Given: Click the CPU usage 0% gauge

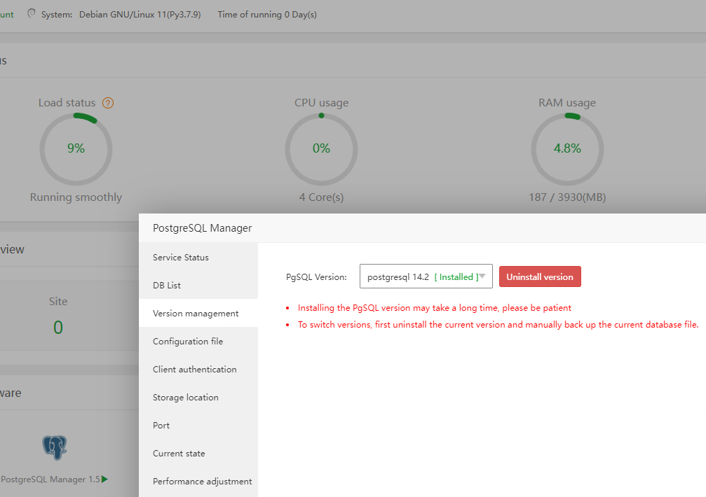Looking at the screenshot, I should [x=322, y=149].
